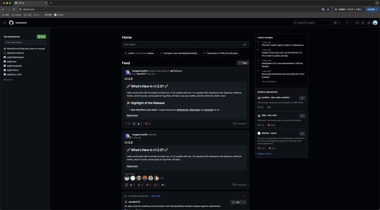The image size is (380, 210).
Task: Toggle rocket reaction on release post
Action: (x=156, y=185)
